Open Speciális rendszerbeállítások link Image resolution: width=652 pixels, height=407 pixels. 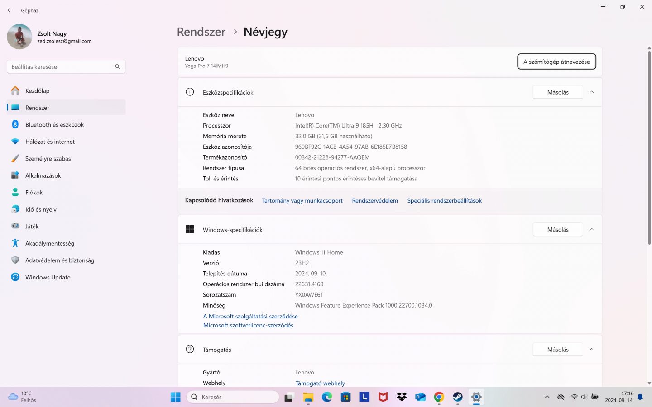tap(444, 200)
